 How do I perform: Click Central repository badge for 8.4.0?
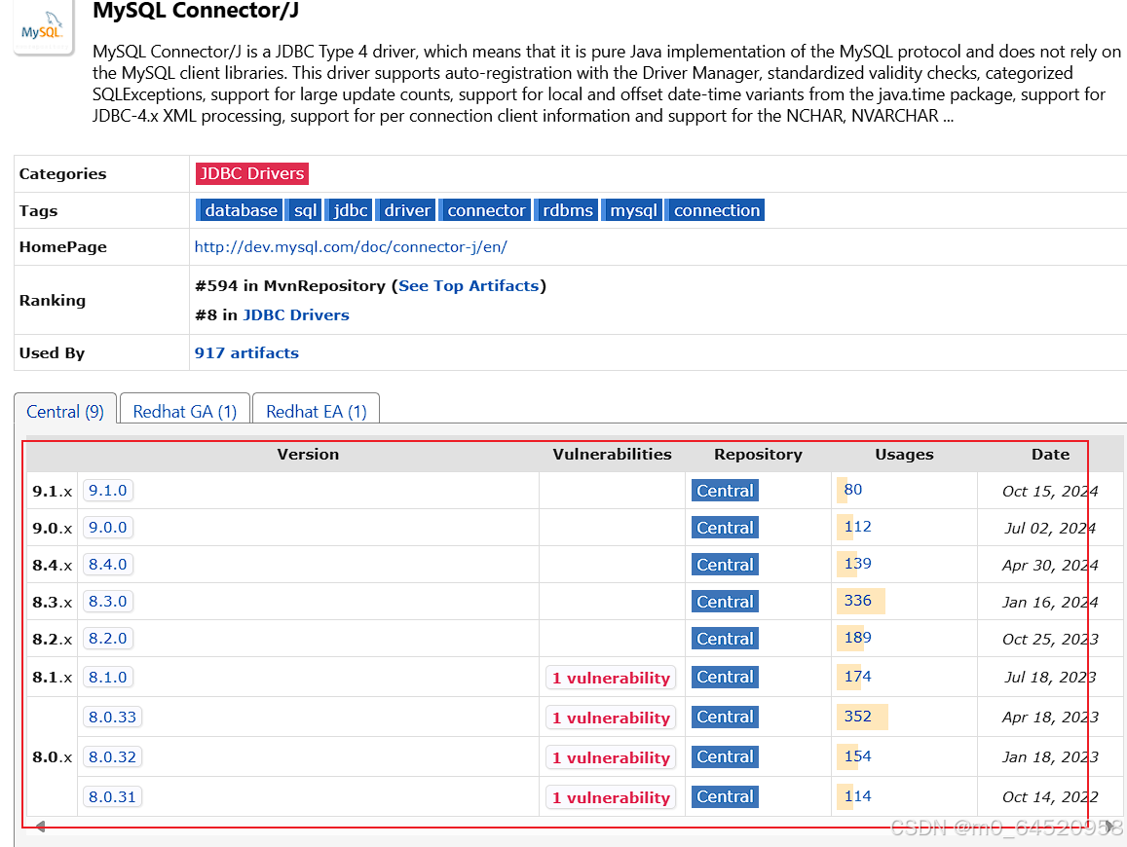click(x=725, y=565)
